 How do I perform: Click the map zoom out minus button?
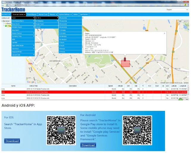tap(32, 60)
